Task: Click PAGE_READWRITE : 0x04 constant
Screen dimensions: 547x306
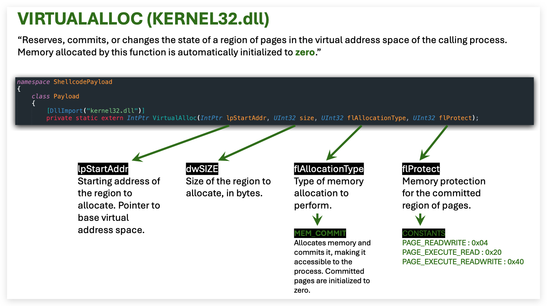Action: click(445, 243)
